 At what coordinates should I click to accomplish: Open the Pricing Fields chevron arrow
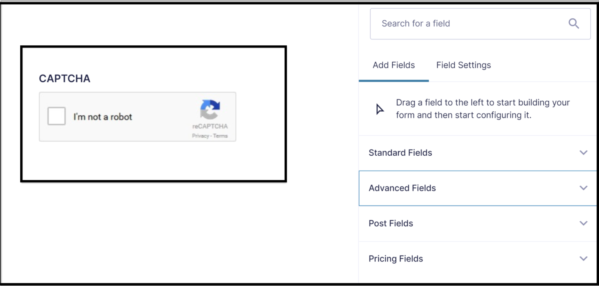(x=583, y=258)
